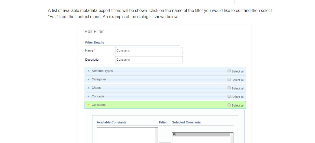Click the Filter column label

point(163,122)
